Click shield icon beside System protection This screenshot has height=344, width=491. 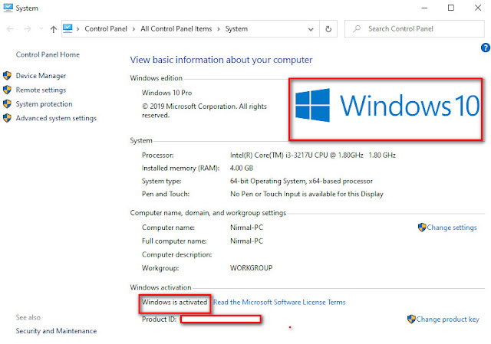tap(7, 104)
